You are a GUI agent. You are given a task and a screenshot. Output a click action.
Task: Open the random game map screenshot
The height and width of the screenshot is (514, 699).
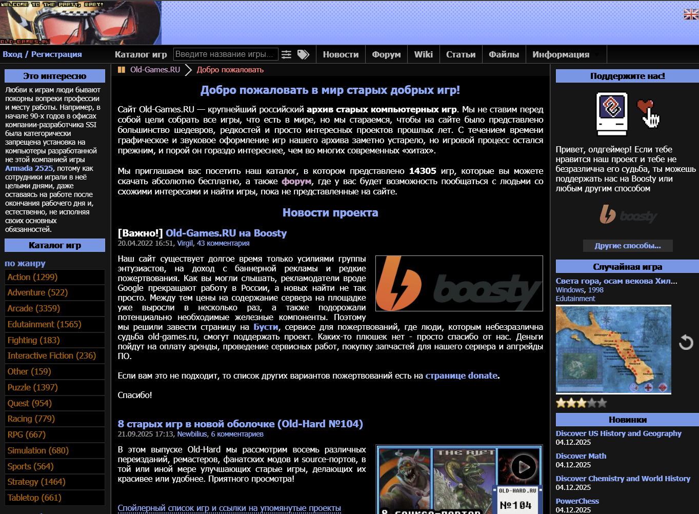point(613,349)
